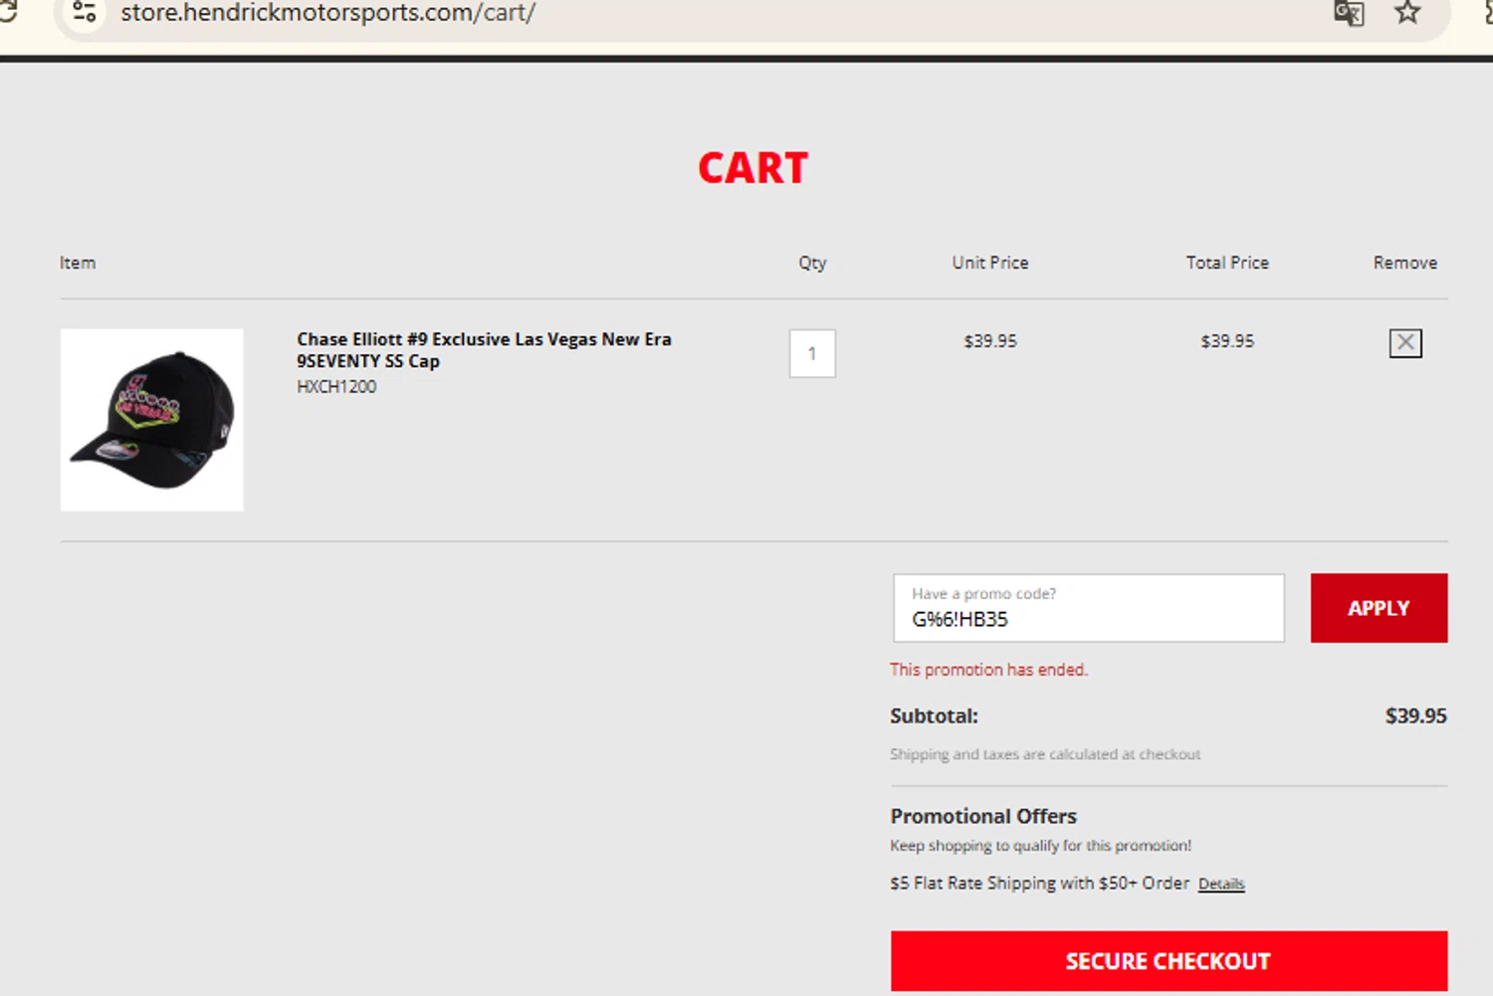The width and height of the screenshot is (1493, 996).
Task: Open flat rate shipping Details link
Action: (x=1221, y=884)
